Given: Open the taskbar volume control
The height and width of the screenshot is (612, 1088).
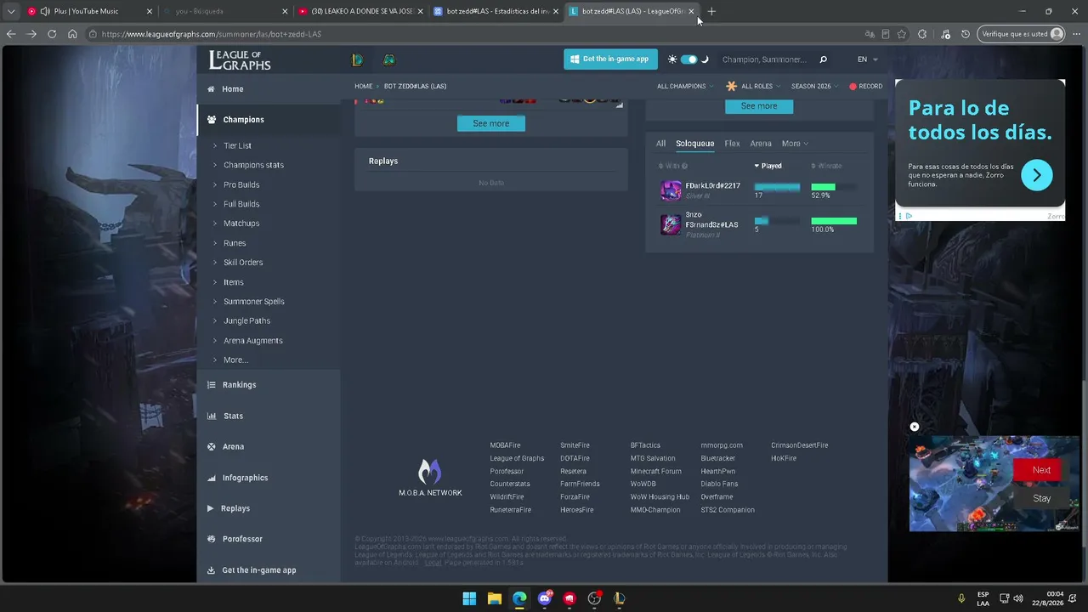Looking at the screenshot, I should point(1018,598).
